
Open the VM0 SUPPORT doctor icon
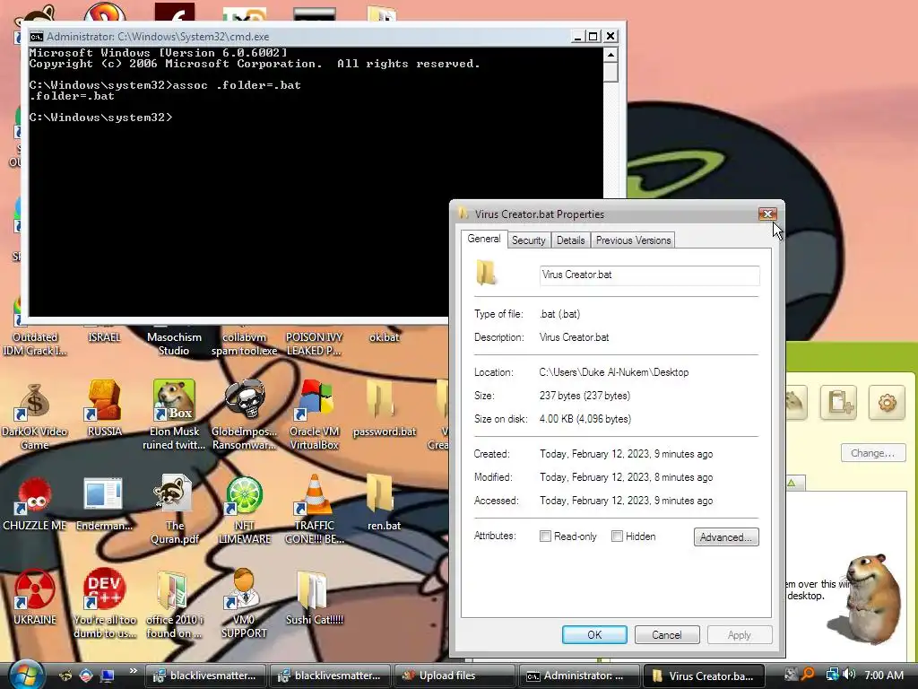click(x=243, y=589)
